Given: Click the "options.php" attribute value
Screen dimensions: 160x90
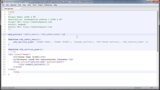Looking at the screenshot, I should click(x=37, y=62).
